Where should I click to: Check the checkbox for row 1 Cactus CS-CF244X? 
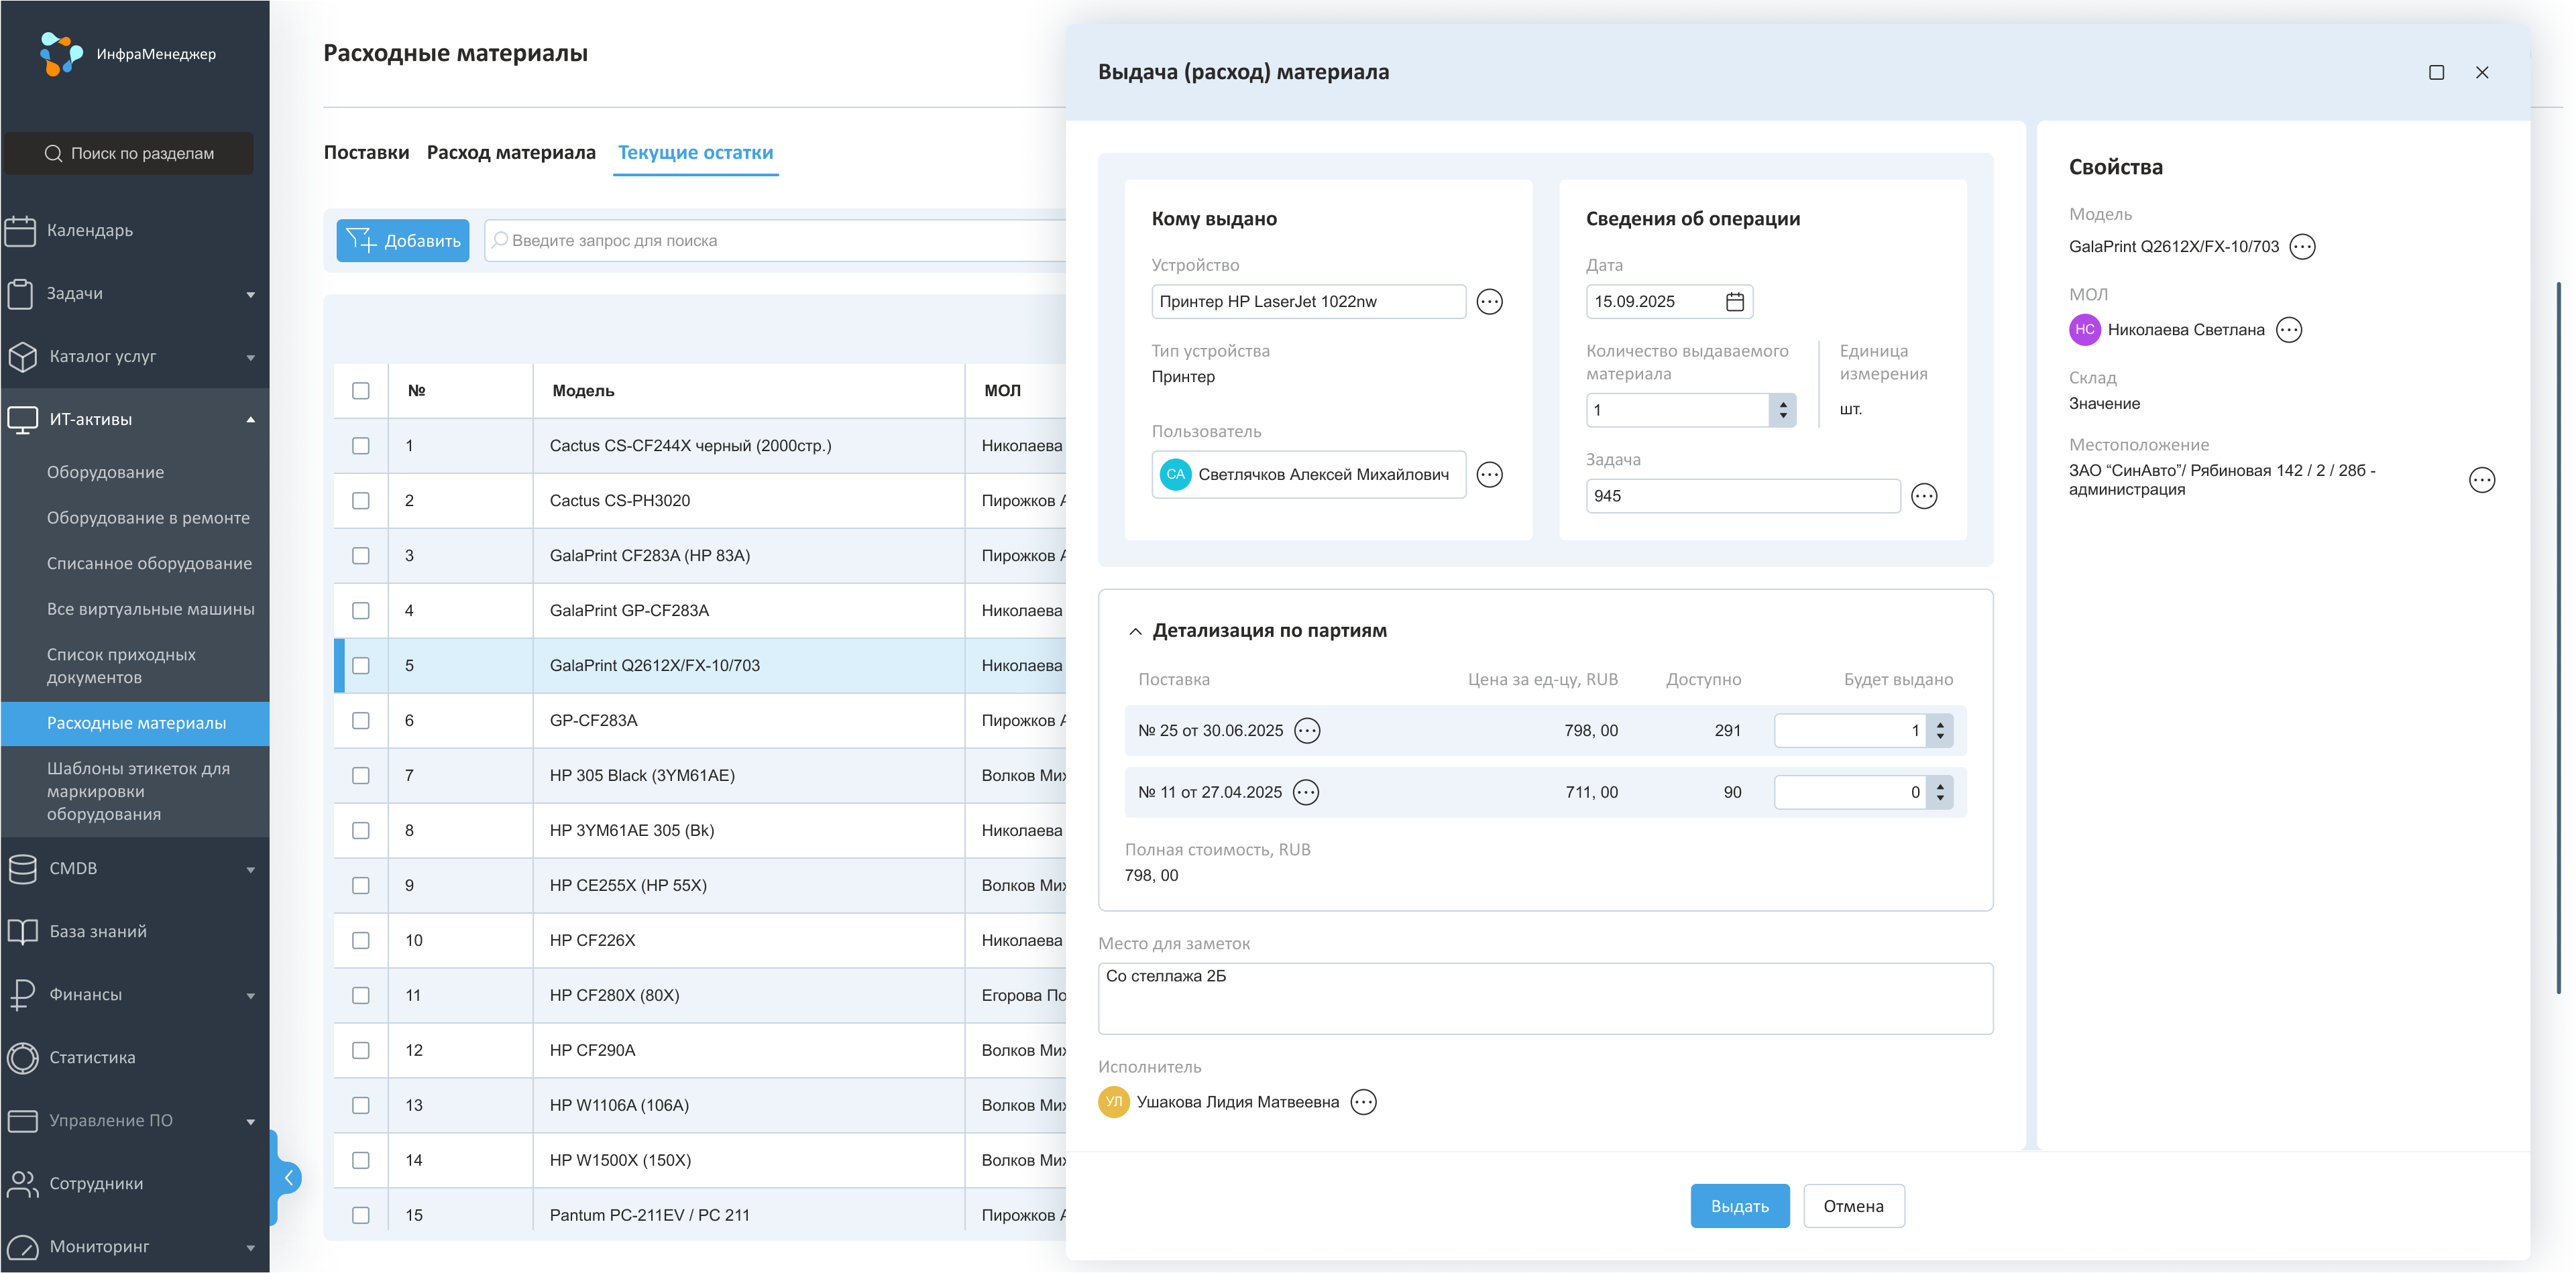[361, 446]
